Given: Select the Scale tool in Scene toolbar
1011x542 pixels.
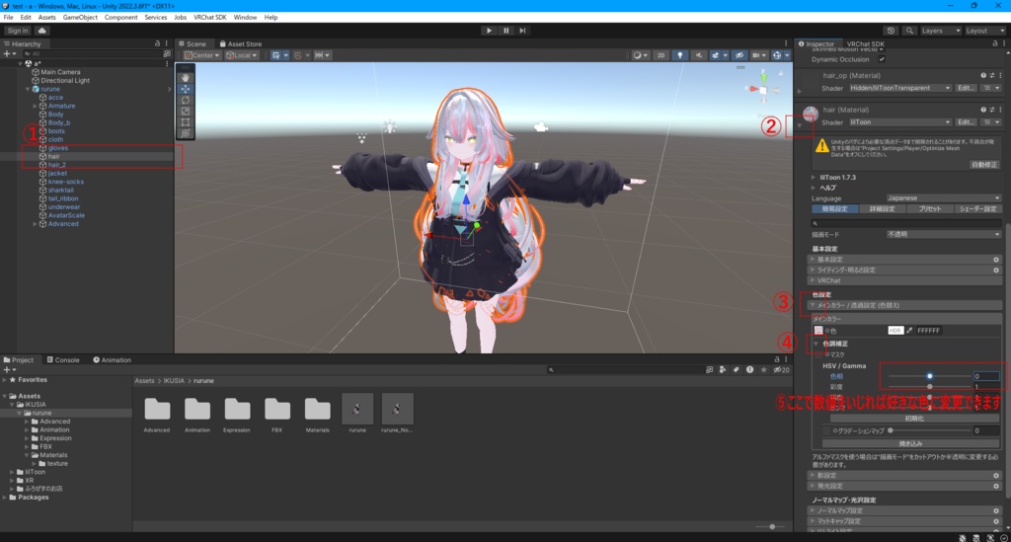Looking at the screenshot, I should 185,111.
